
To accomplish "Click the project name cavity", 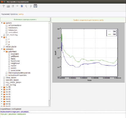I will point(21,14).
